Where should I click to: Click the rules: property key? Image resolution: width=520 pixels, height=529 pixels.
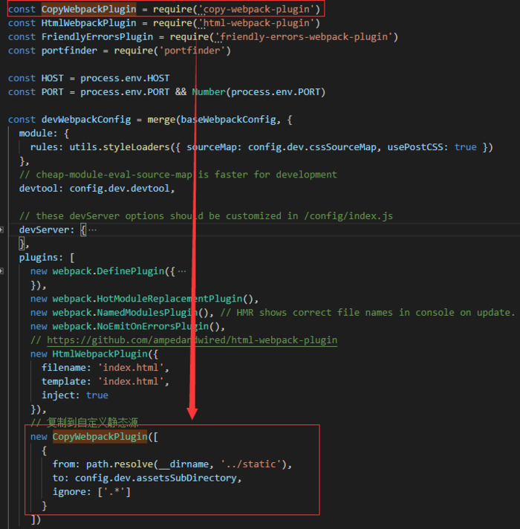point(47,147)
